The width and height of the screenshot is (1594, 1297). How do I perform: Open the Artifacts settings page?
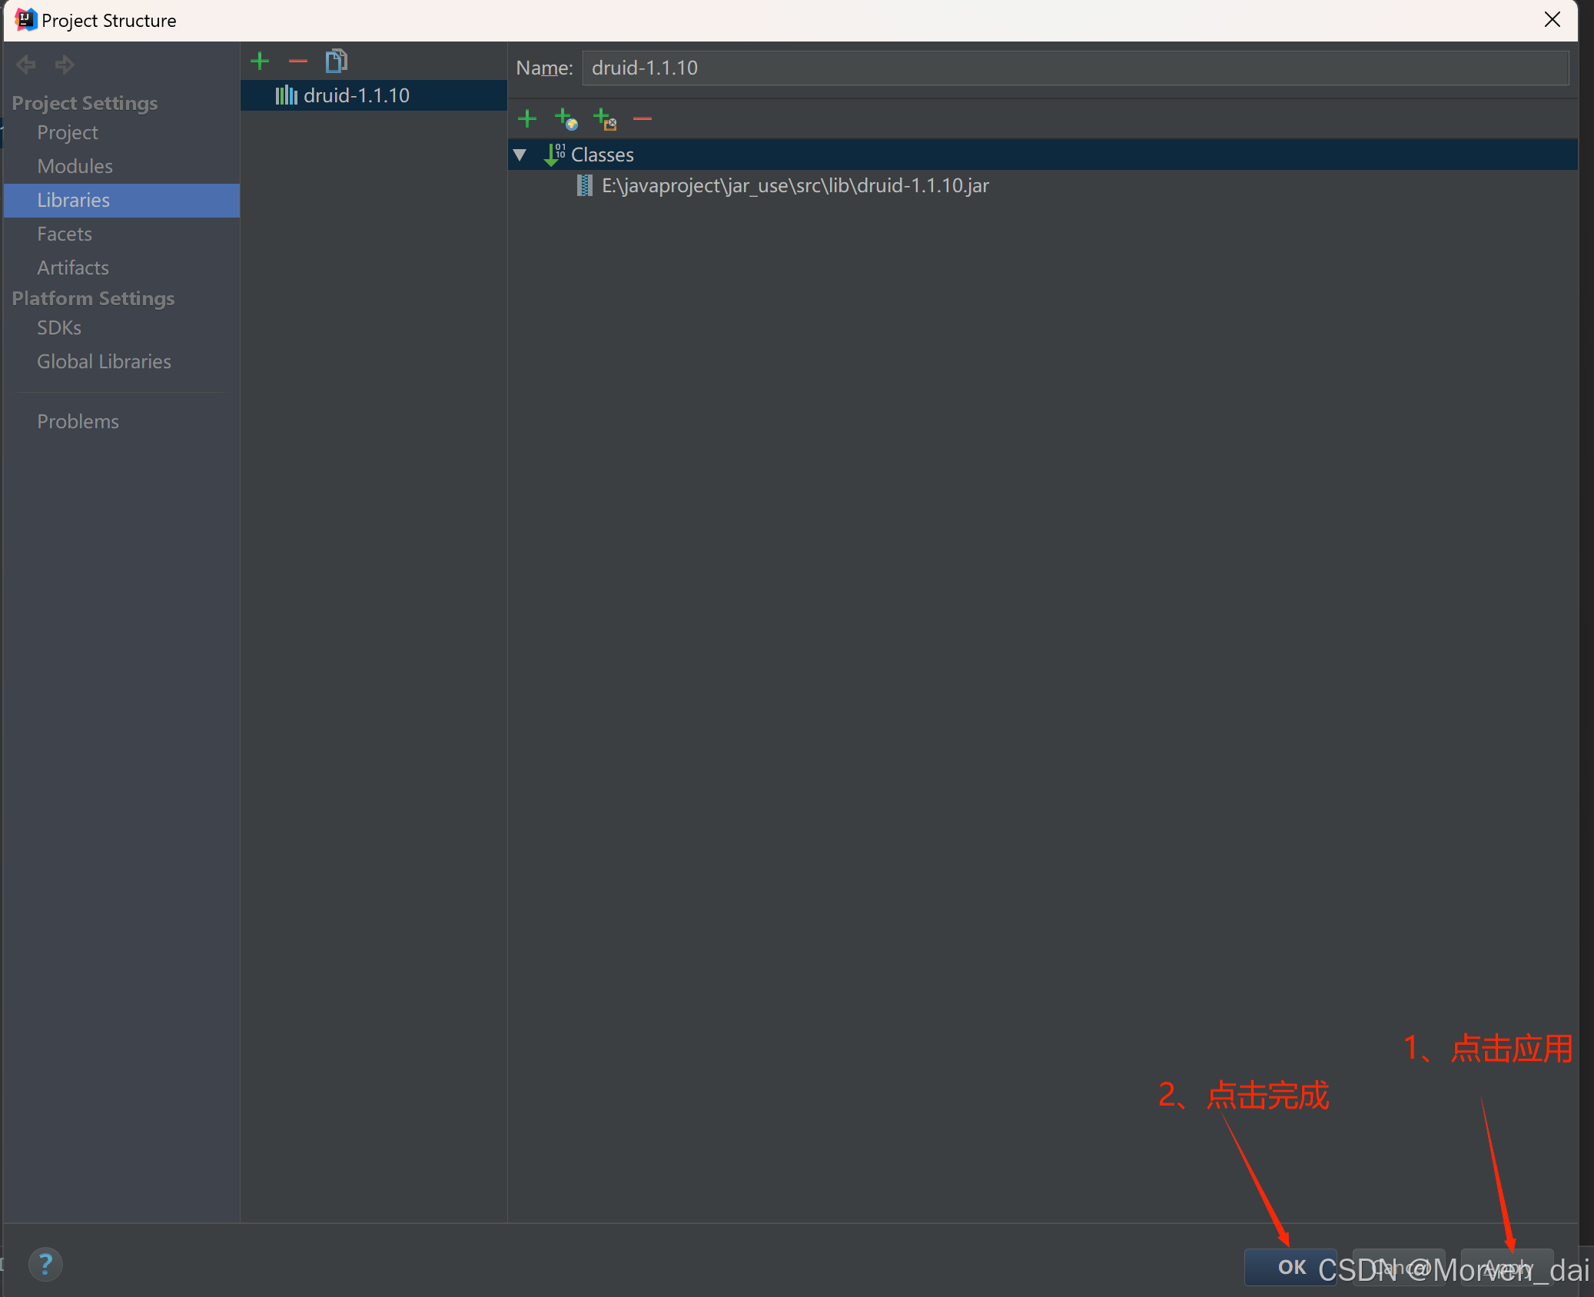[x=73, y=268]
